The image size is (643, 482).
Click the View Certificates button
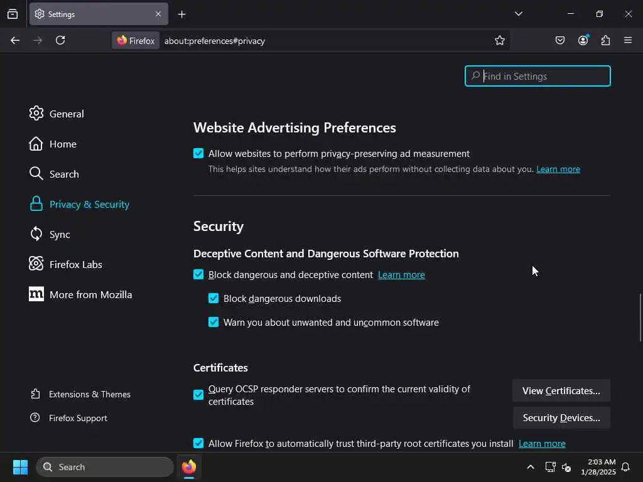[x=561, y=390]
